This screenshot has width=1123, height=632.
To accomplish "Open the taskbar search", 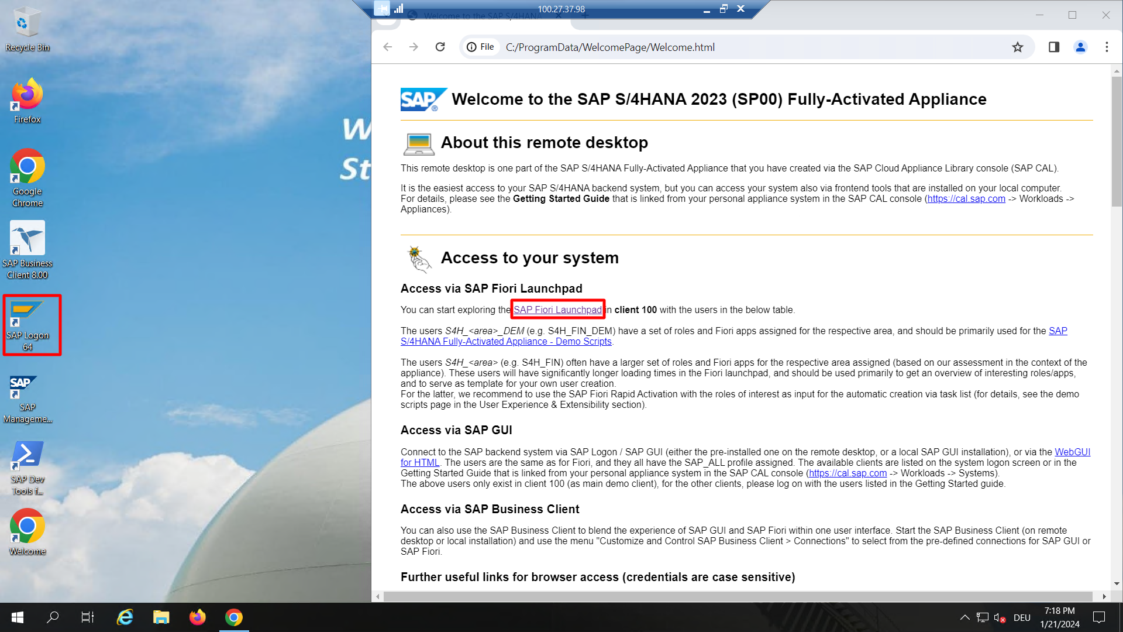I will click(53, 617).
